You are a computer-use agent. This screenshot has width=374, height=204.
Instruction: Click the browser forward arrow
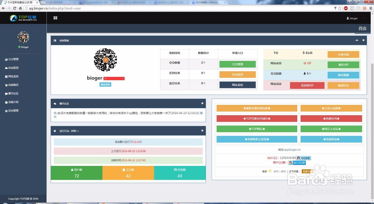pos(9,8)
